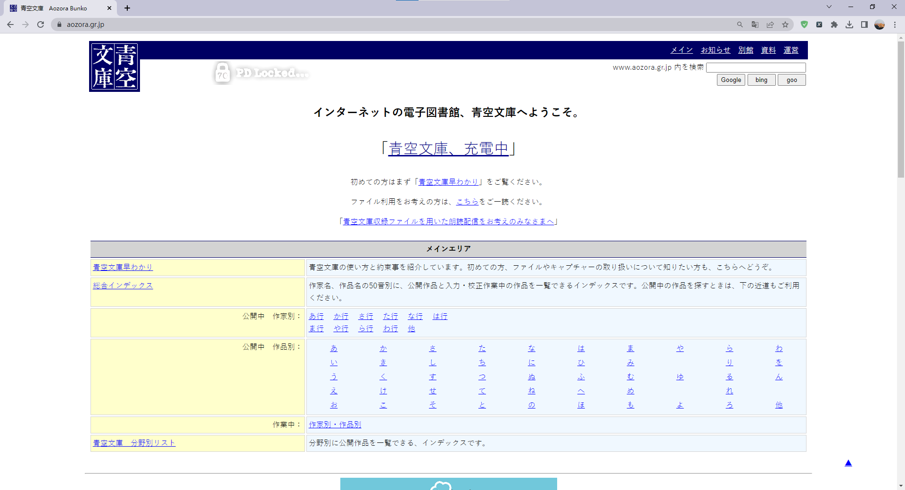Open authors ま行 link

(x=316, y=328)
